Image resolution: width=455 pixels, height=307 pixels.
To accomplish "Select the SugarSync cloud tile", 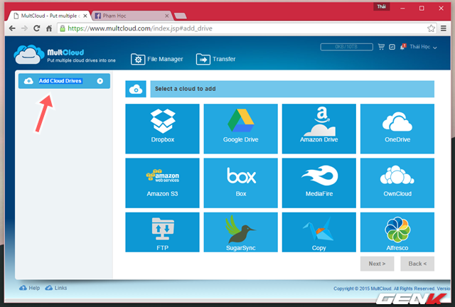I will tap(242, 232).
